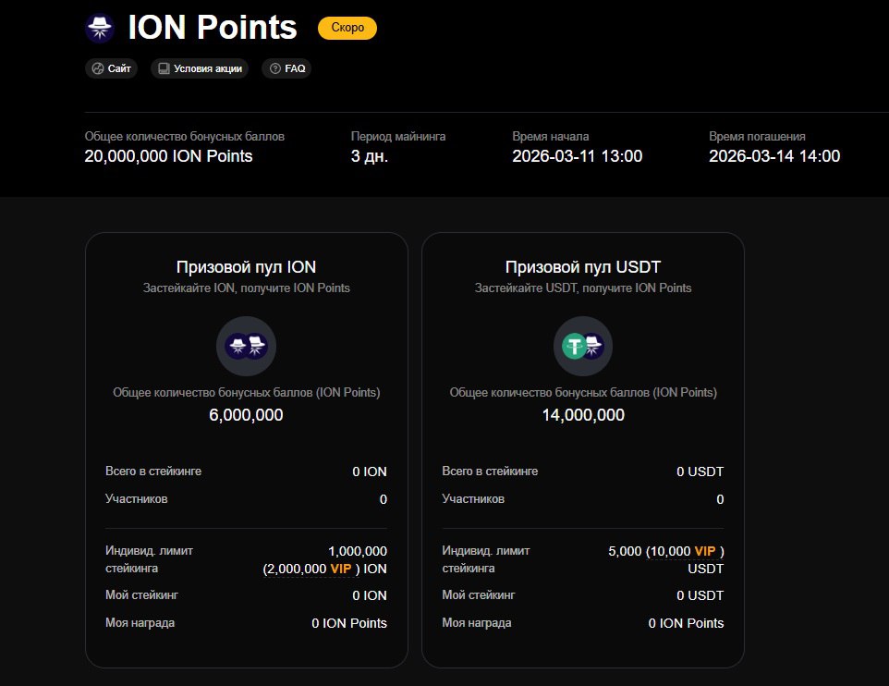
Task: Click the question mark FAQ icon
Action: [x=275, y=68]
